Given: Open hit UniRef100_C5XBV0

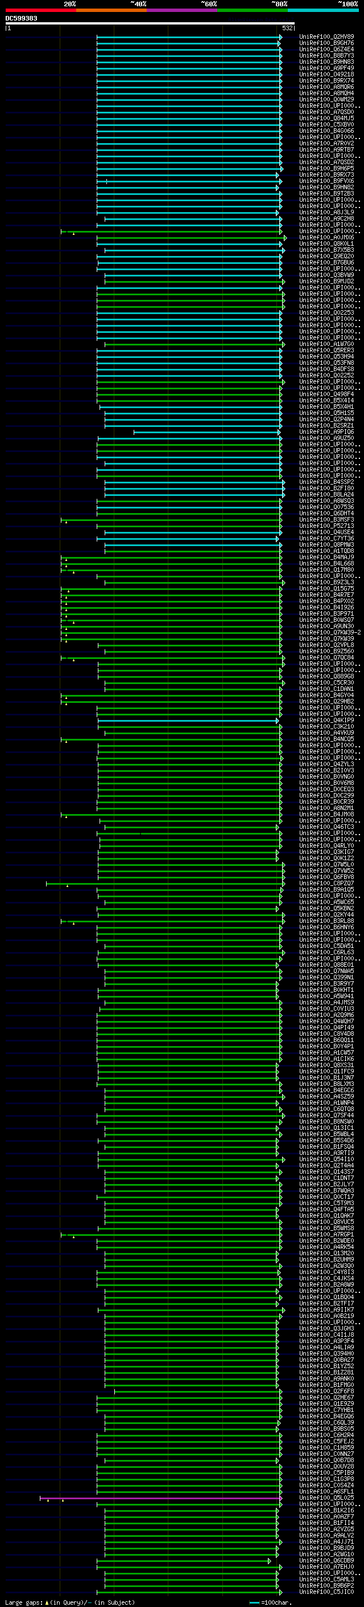Looking at the screenshot, I should tap(326, 125).
